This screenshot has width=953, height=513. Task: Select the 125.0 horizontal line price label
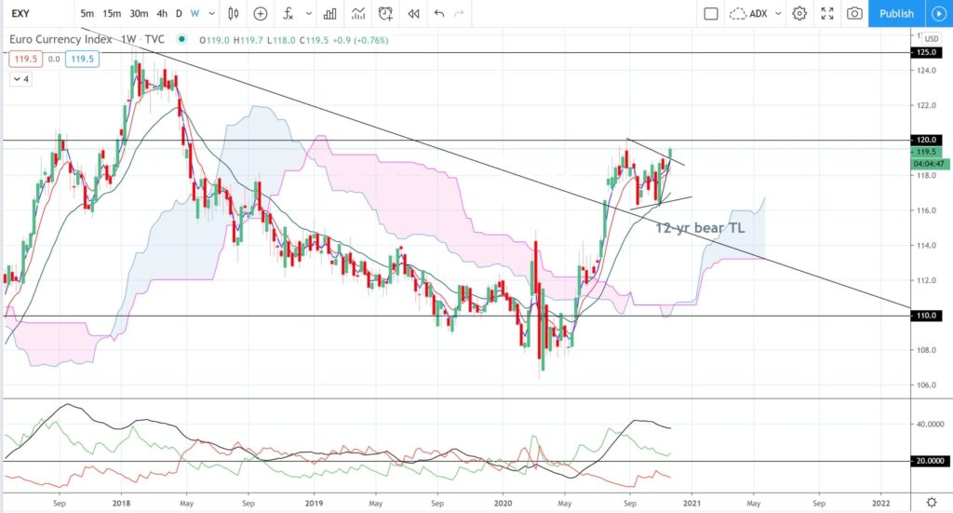click(926, 52)
